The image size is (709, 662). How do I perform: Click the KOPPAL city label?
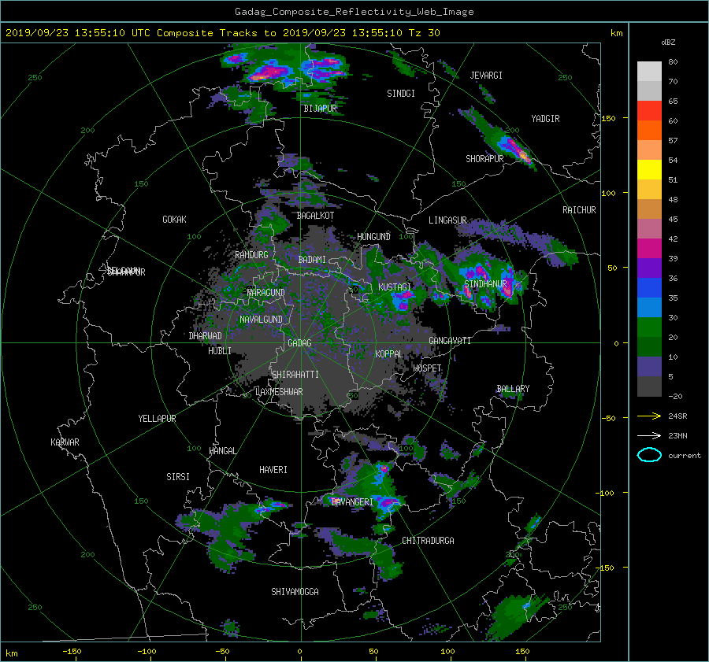coord(389,354)
